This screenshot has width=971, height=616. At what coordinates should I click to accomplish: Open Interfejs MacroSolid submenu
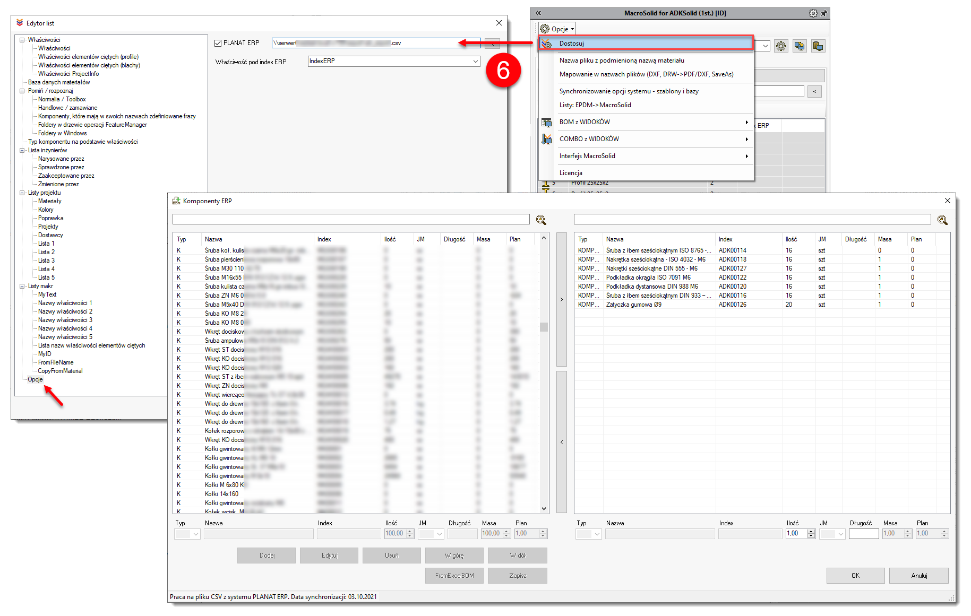point(646,156)
